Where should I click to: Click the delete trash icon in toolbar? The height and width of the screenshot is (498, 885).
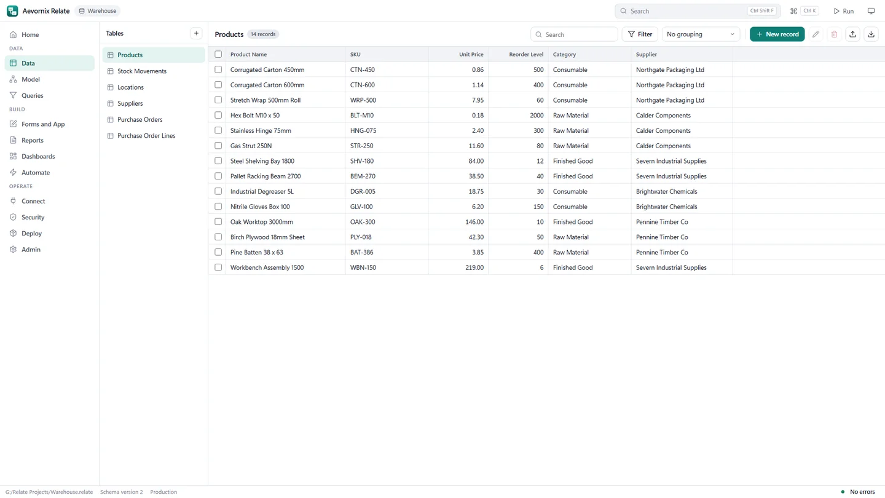834,34
